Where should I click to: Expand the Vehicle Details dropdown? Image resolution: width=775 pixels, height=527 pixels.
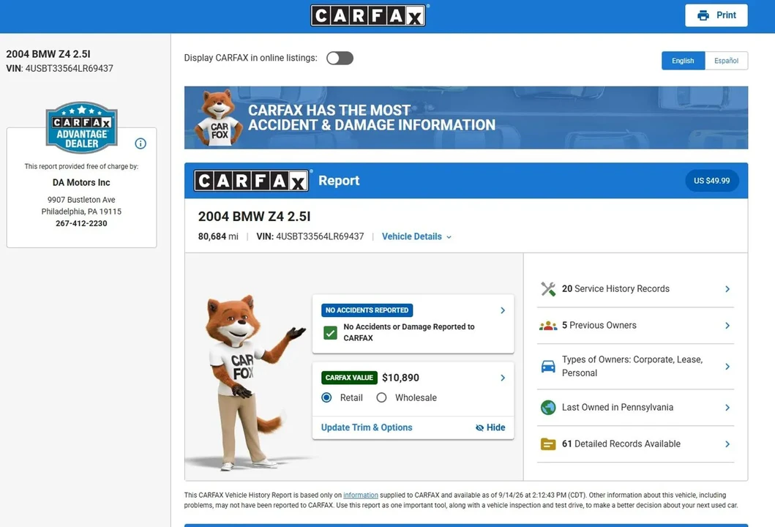click(x=416, y=236)
